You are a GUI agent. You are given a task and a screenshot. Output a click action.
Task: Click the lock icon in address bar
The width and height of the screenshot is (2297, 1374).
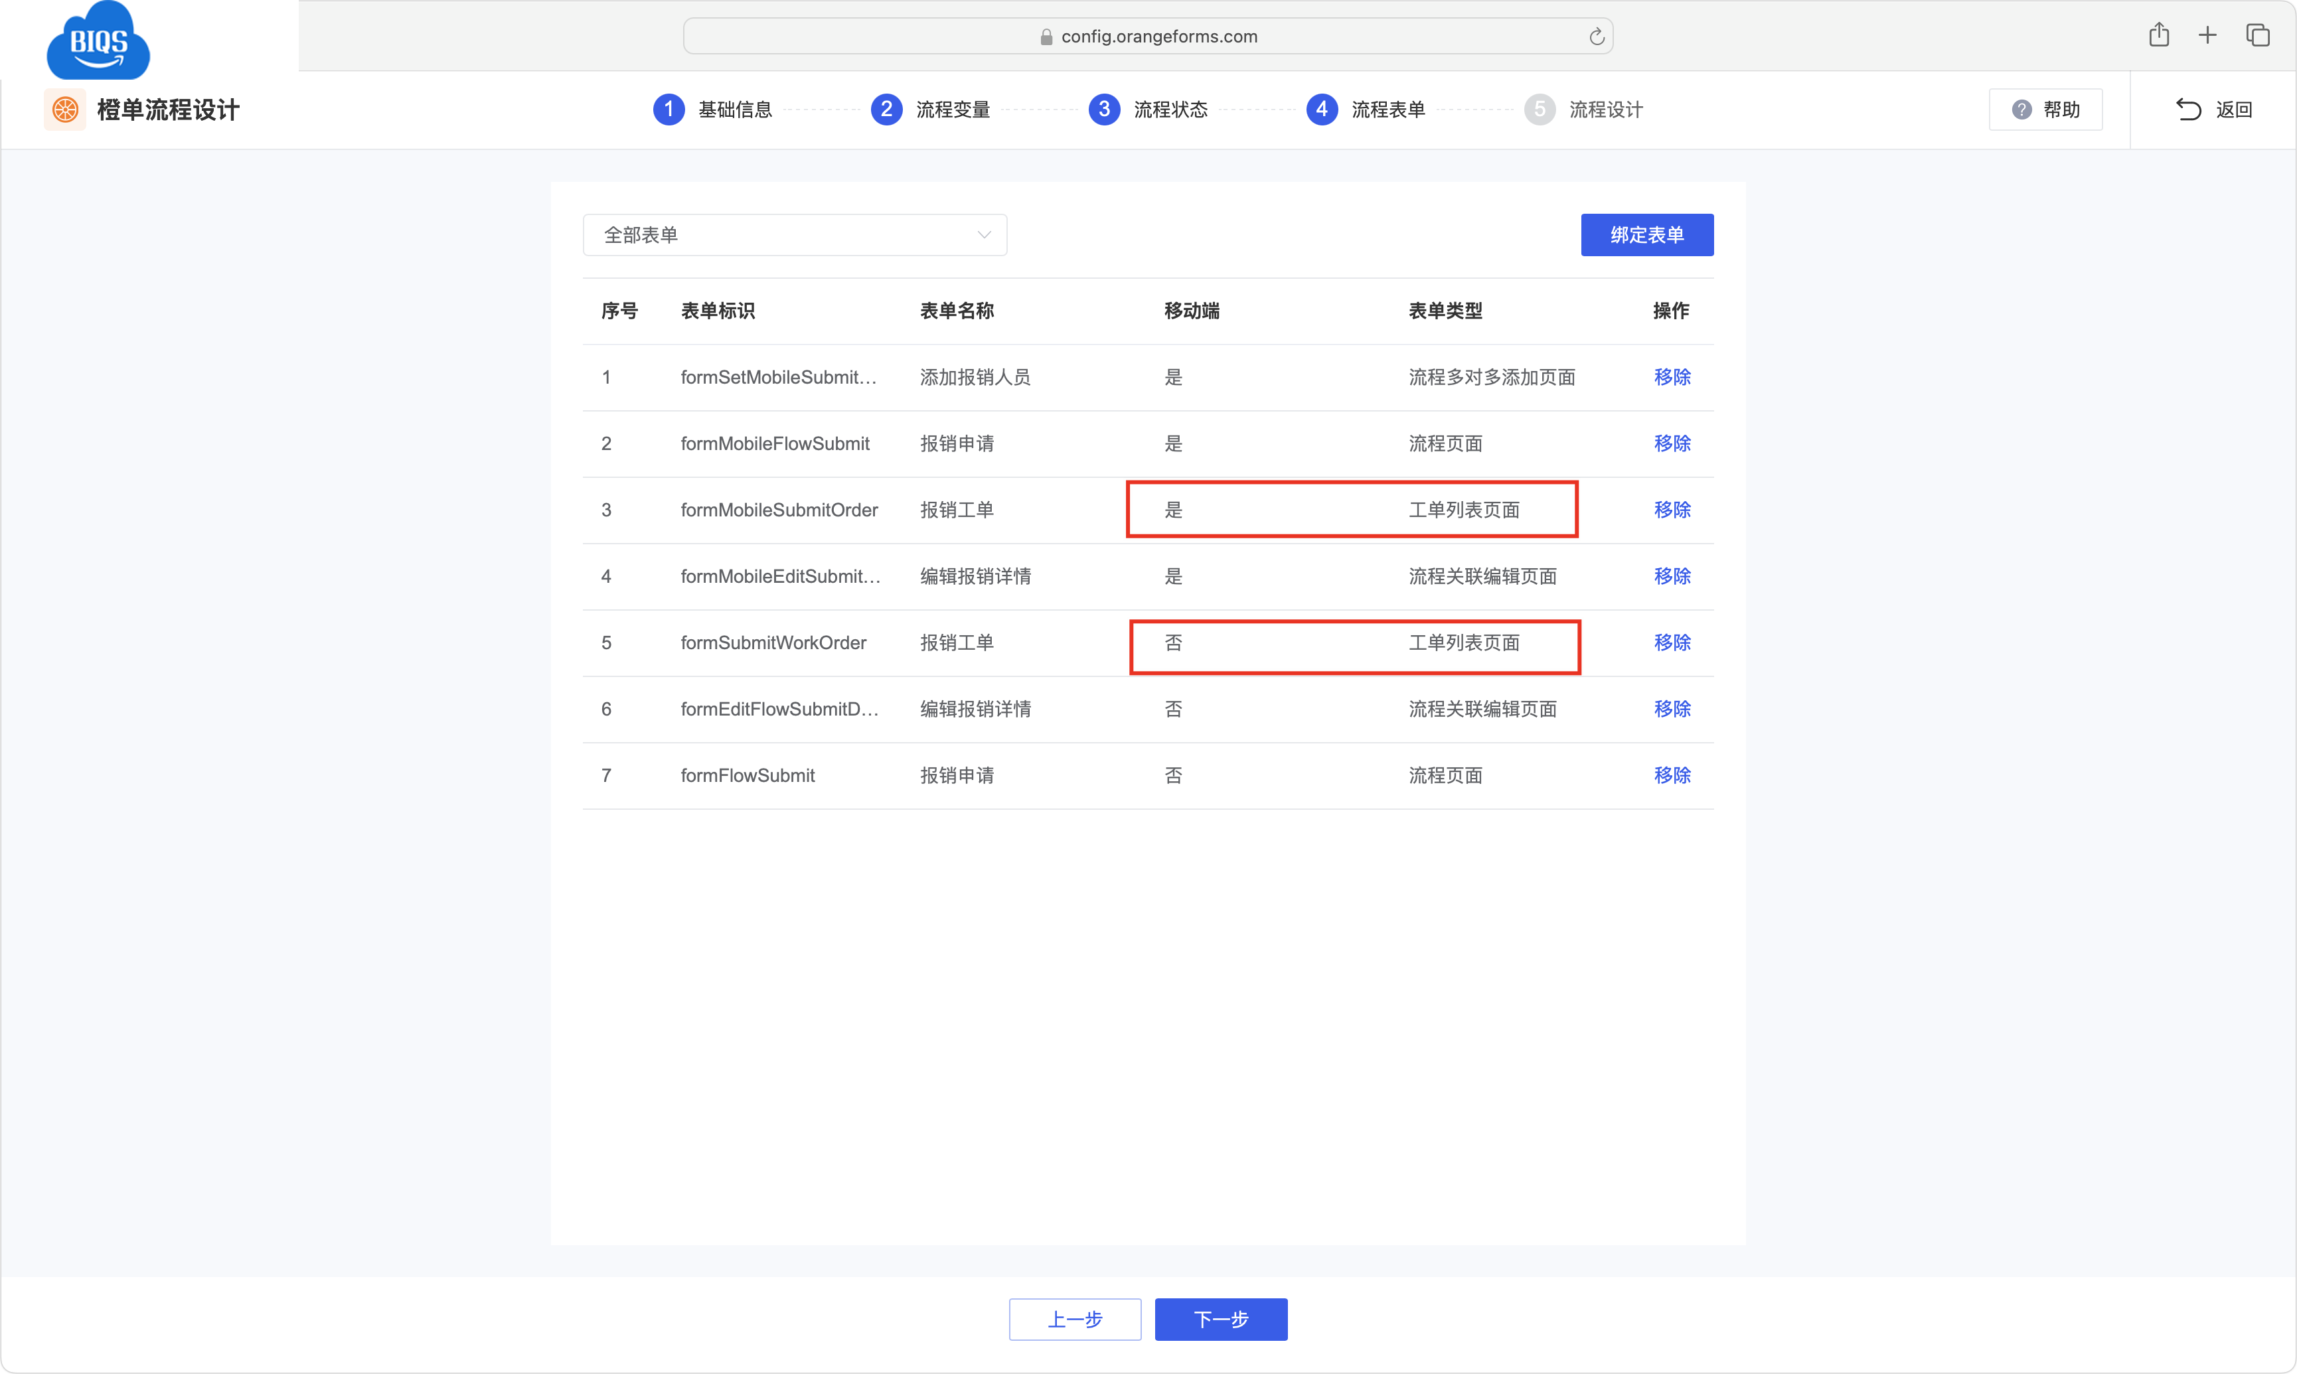(1046, 36)
